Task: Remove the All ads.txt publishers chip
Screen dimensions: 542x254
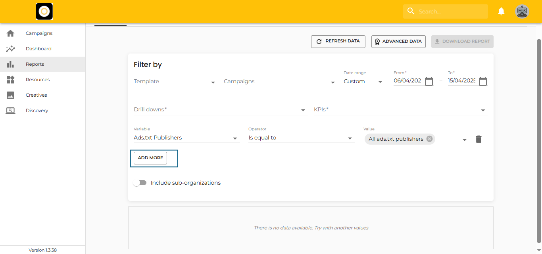Action: 429,139
